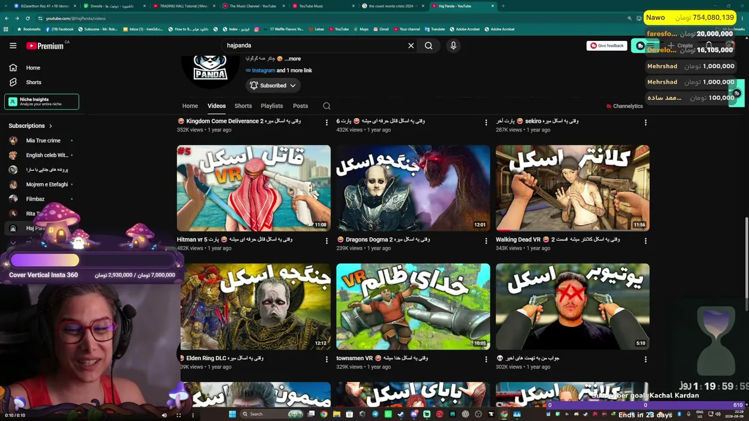
Task: Open more options for Walking Dead VR video
Action: (x=645, y=240)
